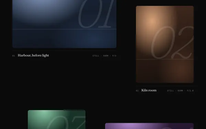Open the green 03 gallery thumbnail
This screenshot has height=129, width=206.
(57, 119)
